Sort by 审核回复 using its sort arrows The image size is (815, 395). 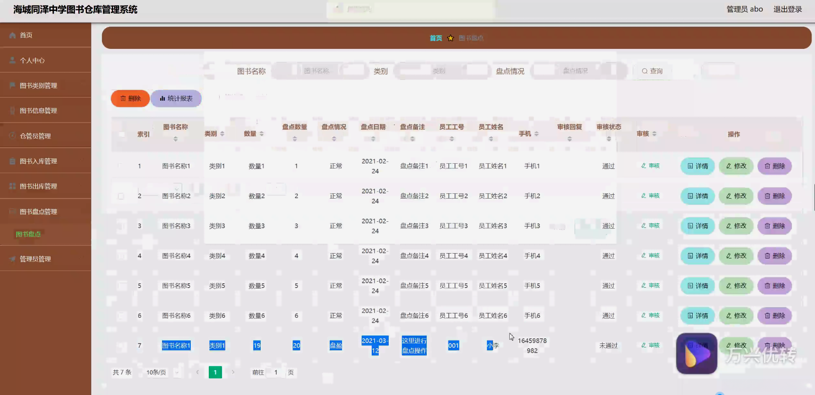(570, 139)
